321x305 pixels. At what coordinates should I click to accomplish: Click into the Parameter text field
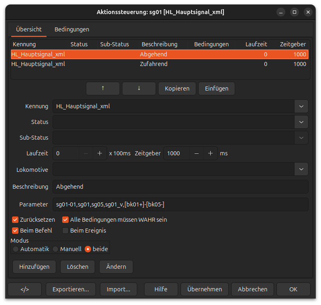(x=180, y=204)
